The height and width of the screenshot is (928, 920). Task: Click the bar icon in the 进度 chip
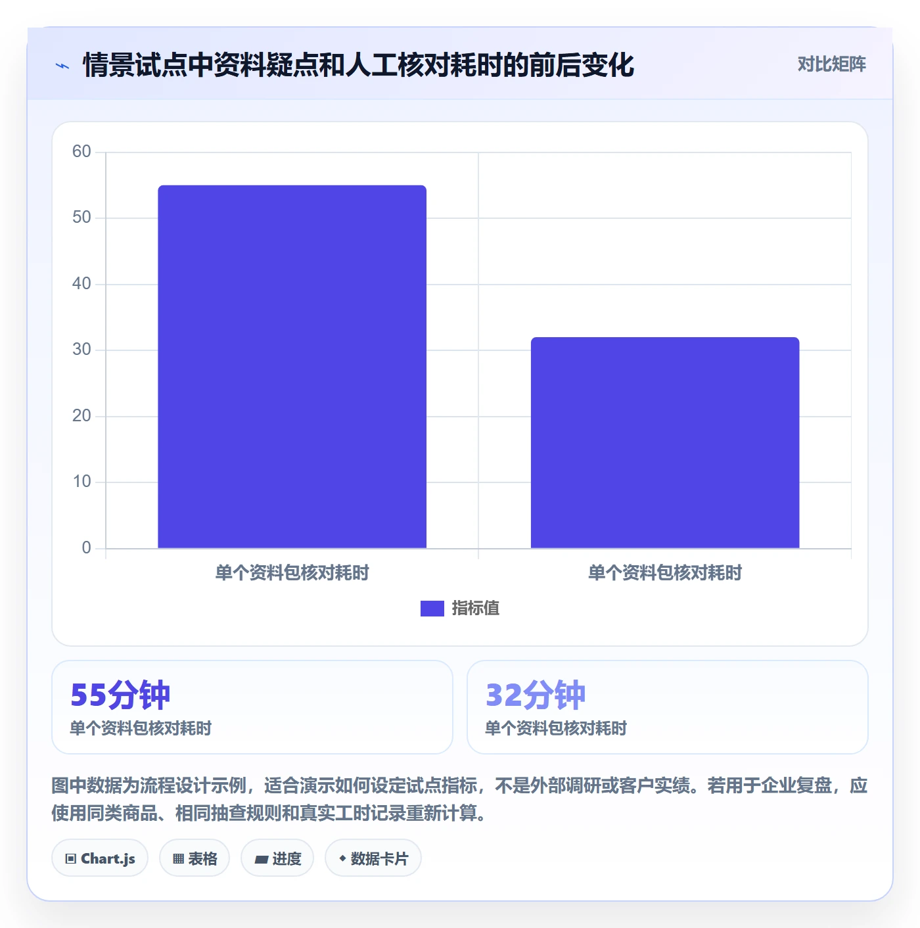262,859
